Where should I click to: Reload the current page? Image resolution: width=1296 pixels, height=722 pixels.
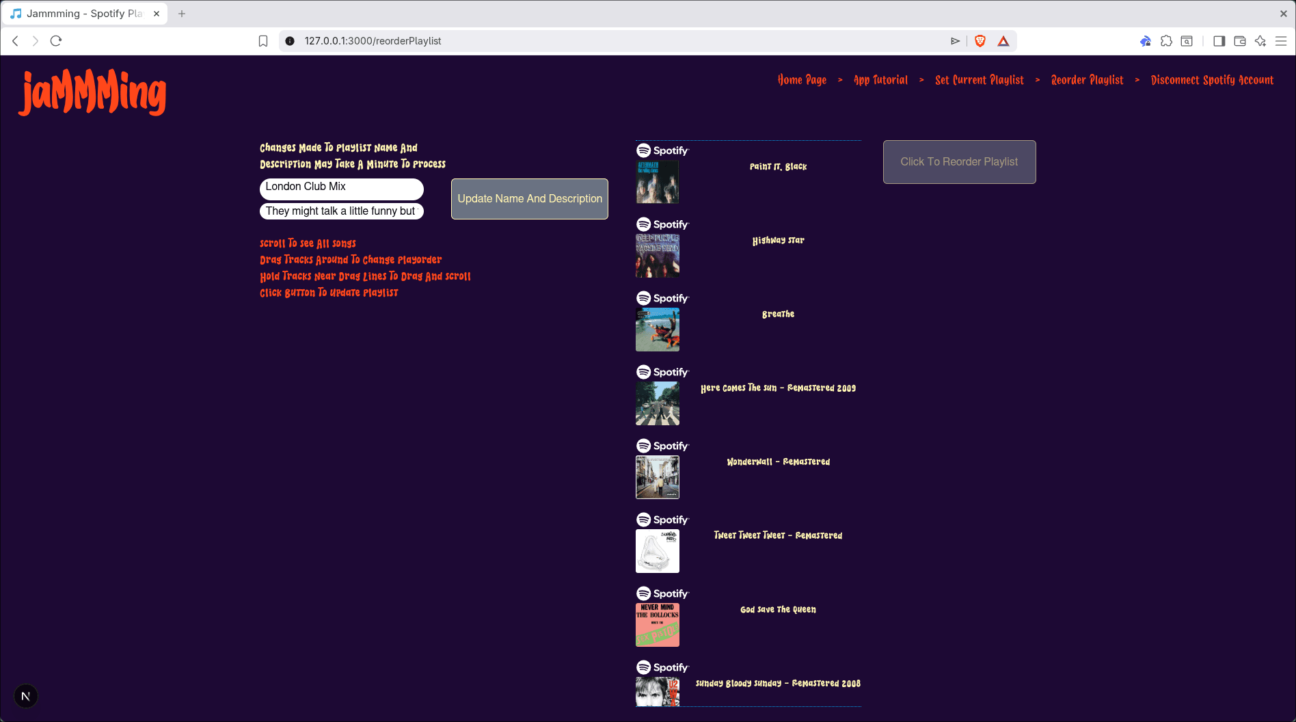pyautogui.click(x=55, y=41)
